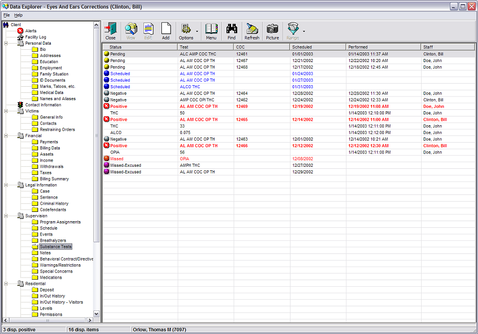
Task: Open the Menu book icon
Action: click(211, 29)
